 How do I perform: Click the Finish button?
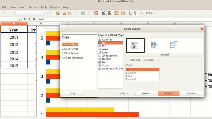(x=169, y=93)
